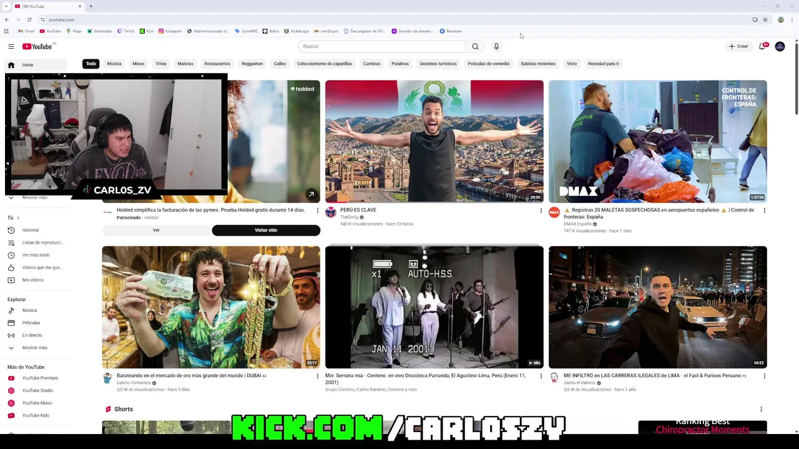Open PERÚ ES CLAVE video title
Image resolution: width=799 pixels, height=449 pixels.
pyautogui.click(x=358, y=210)
